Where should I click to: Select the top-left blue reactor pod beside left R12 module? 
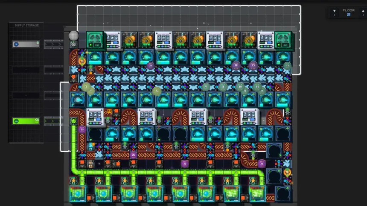(x=95, y=57)
